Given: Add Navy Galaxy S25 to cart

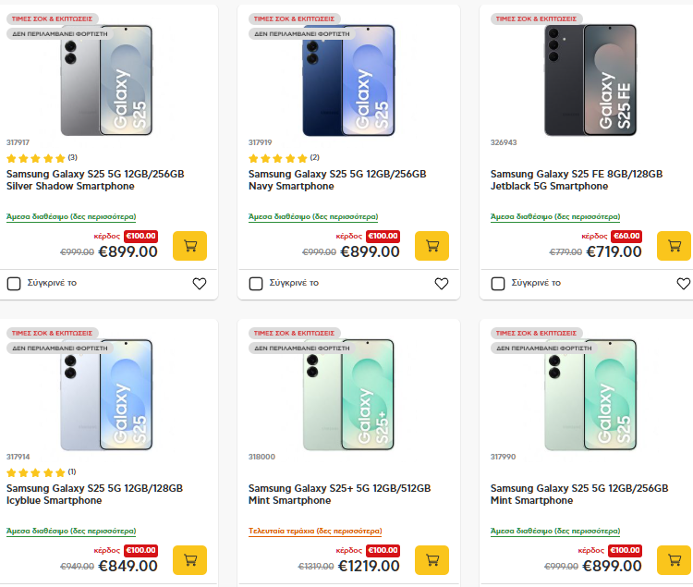Looking at the screenshot, I should click(x=432, y=246).
